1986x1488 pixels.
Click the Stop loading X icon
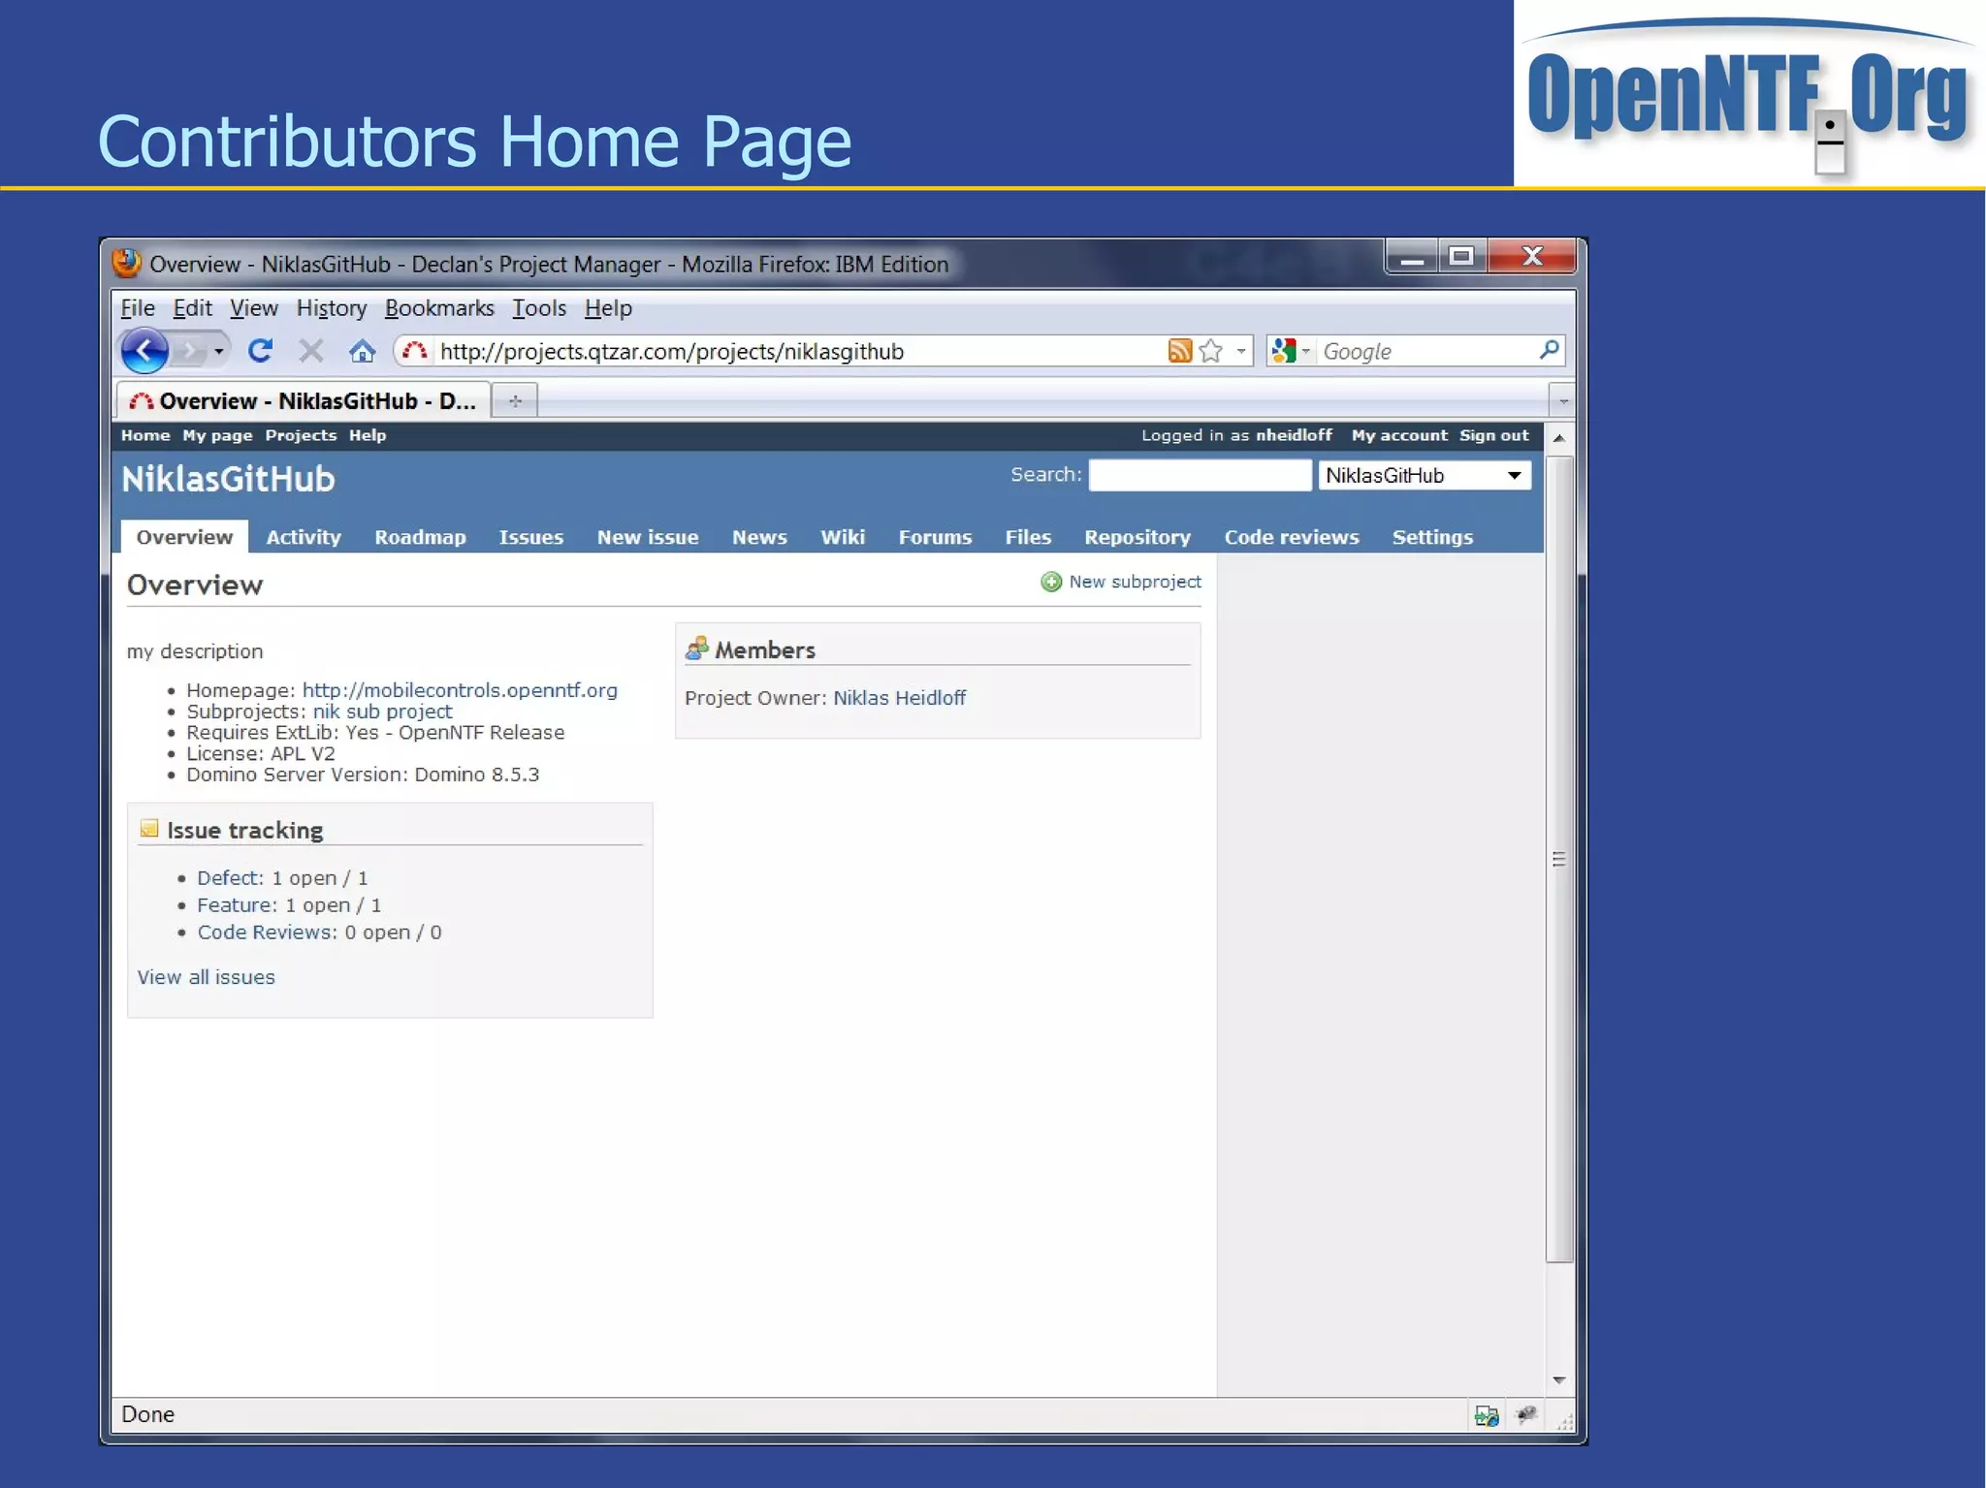(310, 351)
